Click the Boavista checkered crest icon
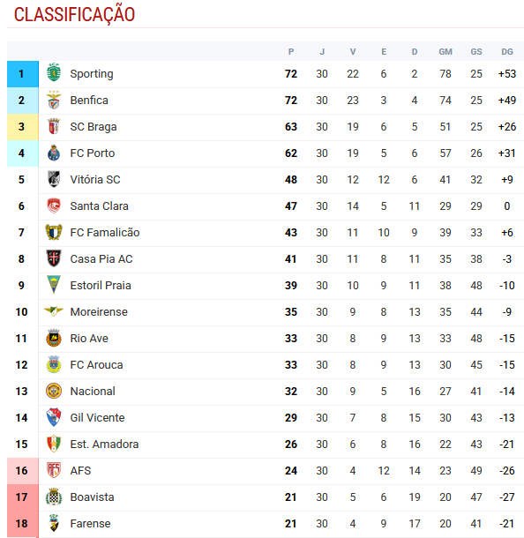 tap(54, 497)
